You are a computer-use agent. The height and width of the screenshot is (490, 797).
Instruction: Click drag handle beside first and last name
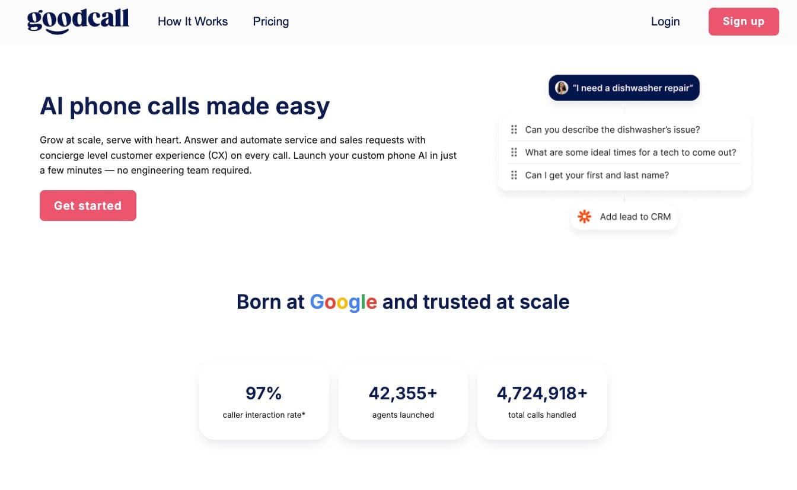(x=514, y=175)
